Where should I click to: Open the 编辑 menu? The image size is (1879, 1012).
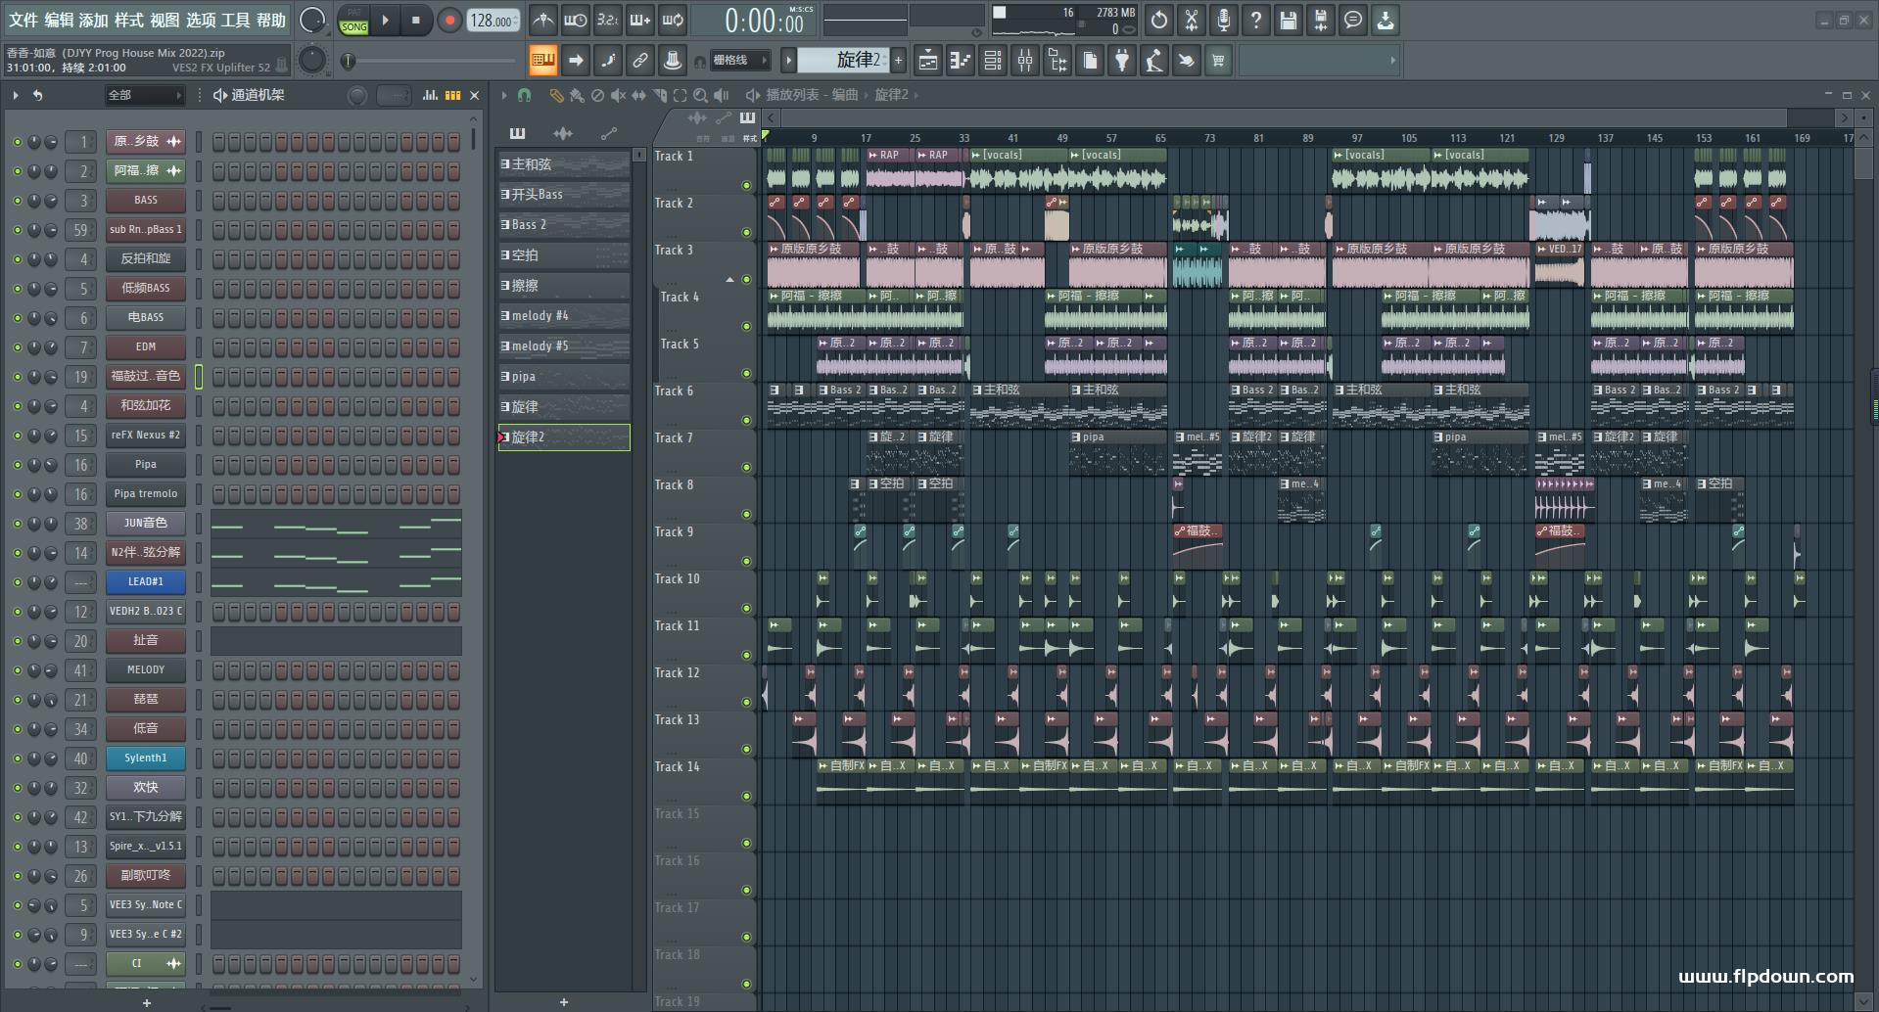tap(59, 21)
